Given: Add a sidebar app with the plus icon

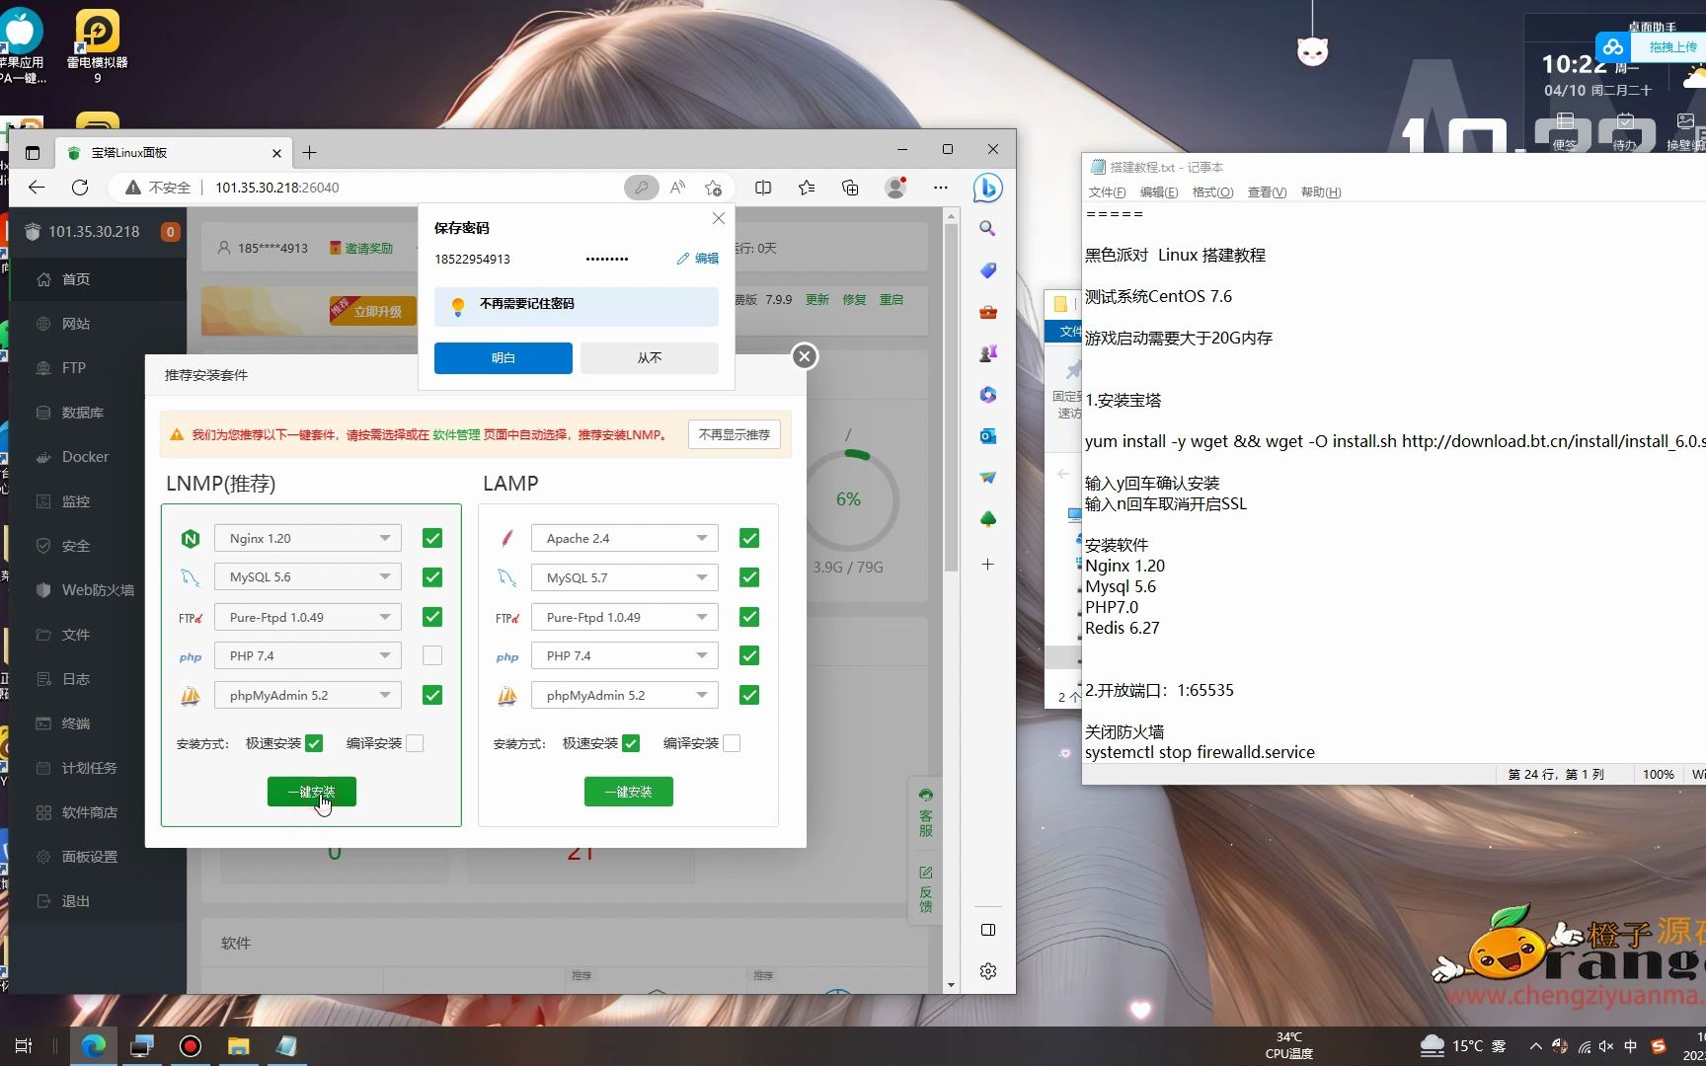Looking at the screenshot, I should point(987,565).
